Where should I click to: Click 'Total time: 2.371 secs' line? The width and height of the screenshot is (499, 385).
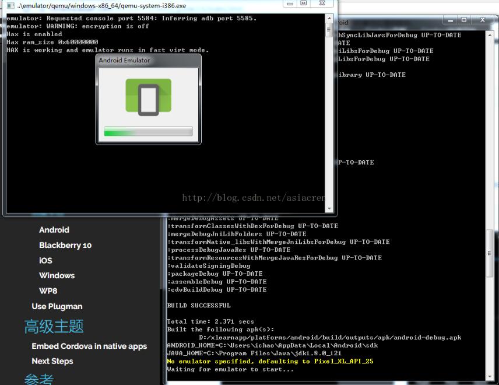click(x=210, y=321)
